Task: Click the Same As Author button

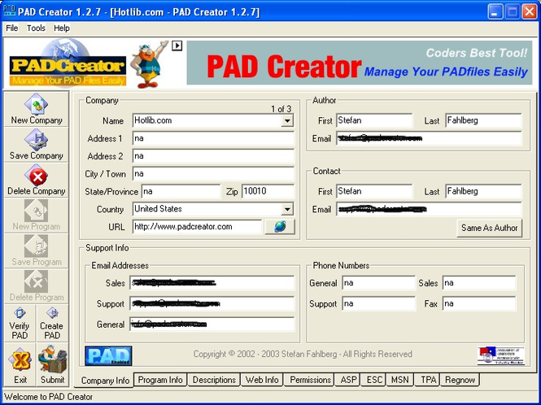Action: click(489, 228)
